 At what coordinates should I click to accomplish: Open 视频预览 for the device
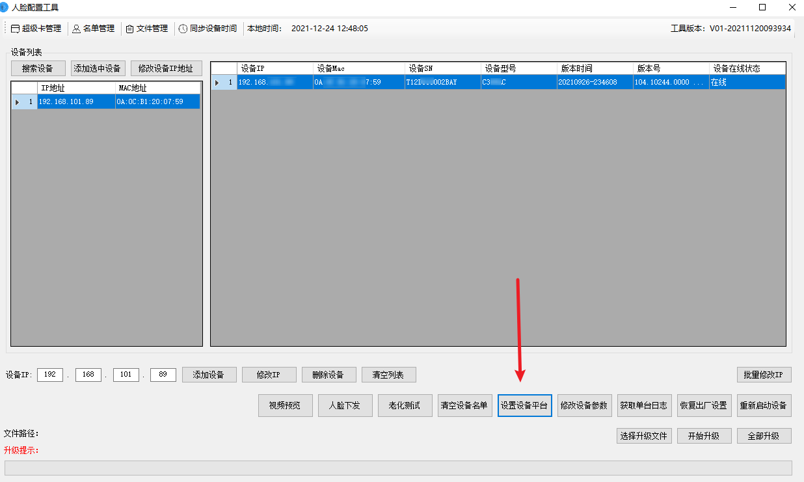(x=285, y=405)
